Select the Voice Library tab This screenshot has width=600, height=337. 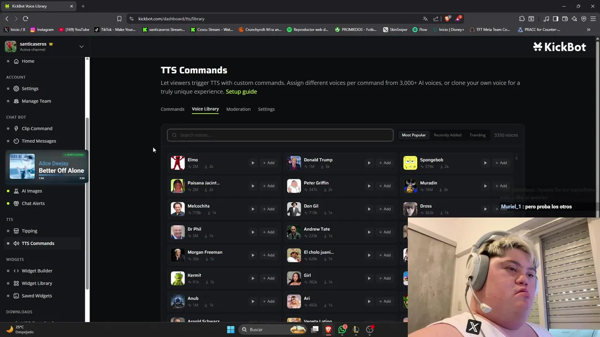click(205, 109)
